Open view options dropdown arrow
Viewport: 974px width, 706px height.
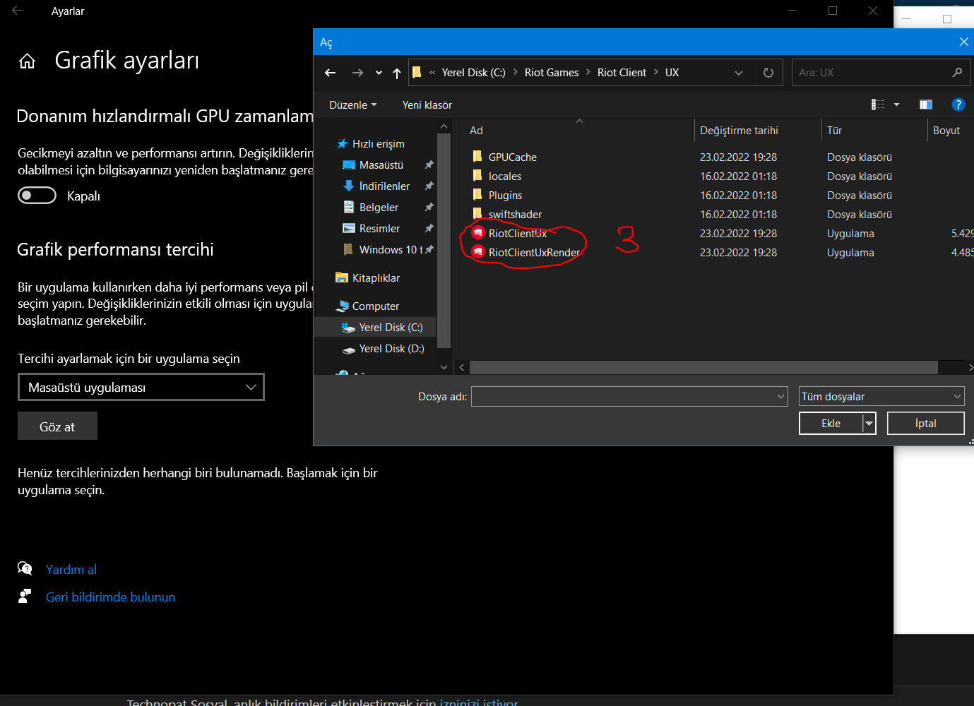(x=897, y=104)
